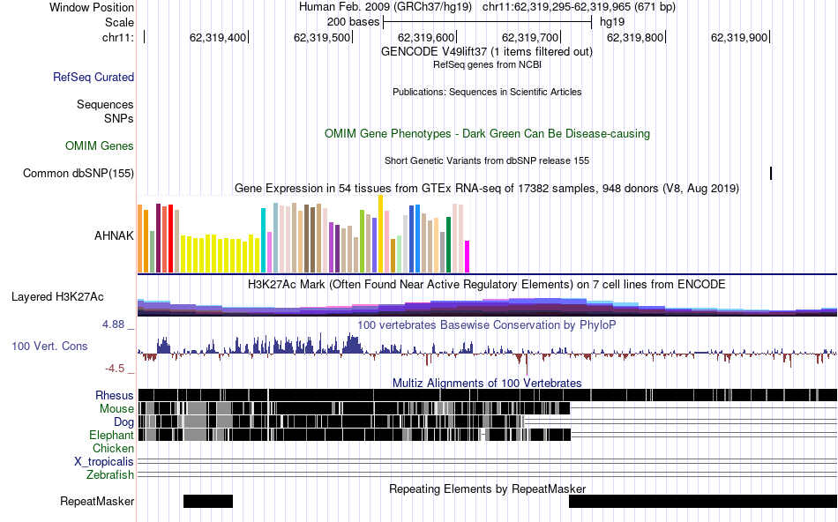Click the short RepeatMasker element block

click(208, 501)
